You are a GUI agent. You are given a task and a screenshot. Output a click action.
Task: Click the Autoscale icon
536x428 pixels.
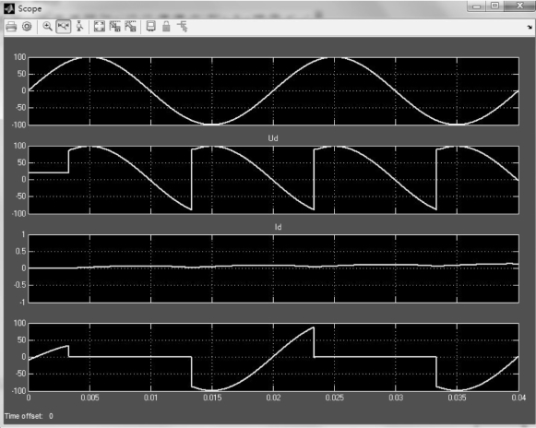[x=99, y=27]
